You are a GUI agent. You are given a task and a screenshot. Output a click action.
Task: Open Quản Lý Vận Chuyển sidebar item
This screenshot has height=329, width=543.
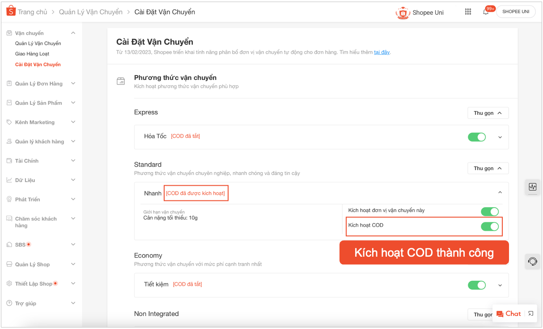tap(38, 43)
